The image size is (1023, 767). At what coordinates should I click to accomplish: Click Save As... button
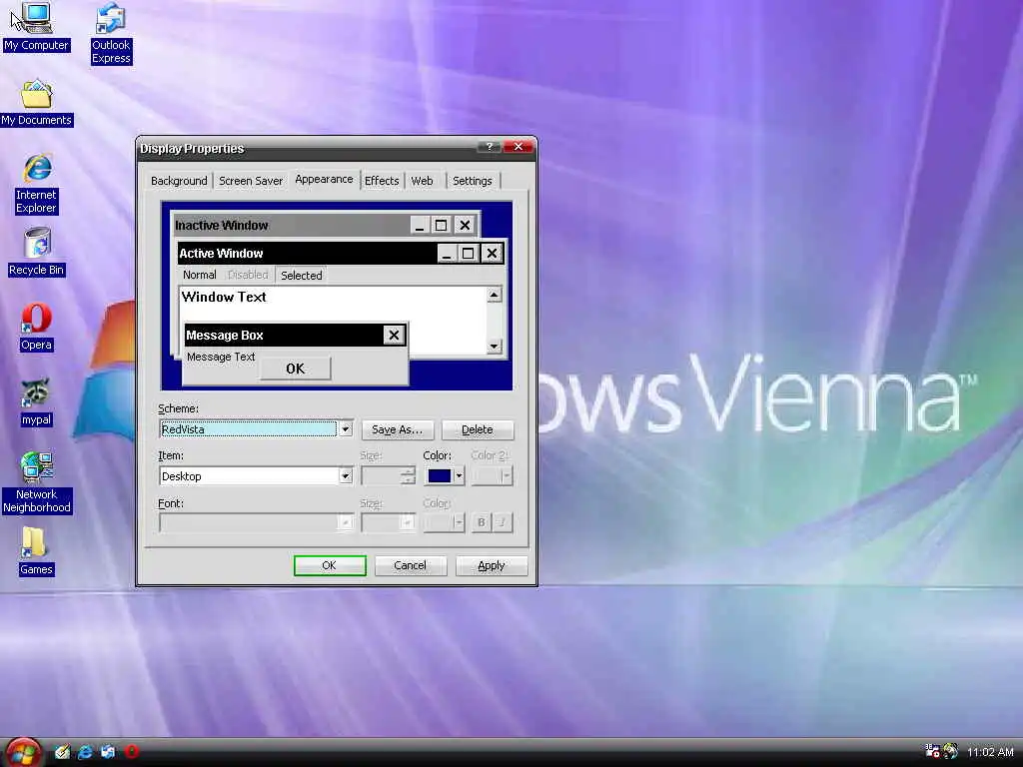click(398, 429)
